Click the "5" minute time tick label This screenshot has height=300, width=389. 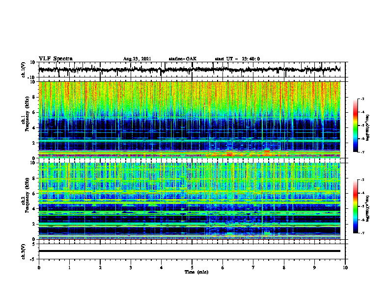192,268
